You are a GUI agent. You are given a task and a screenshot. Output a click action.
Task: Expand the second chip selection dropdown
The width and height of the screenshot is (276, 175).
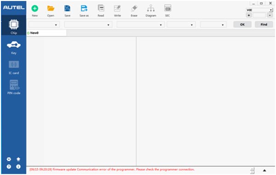(x=88, y=25)
